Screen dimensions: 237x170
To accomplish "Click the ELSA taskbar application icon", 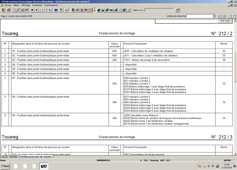I will (44, 166).
